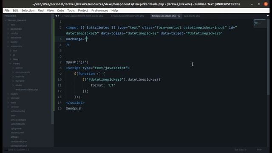
Task: Expand the css folder in the sidebar
Action: (11, 51)
